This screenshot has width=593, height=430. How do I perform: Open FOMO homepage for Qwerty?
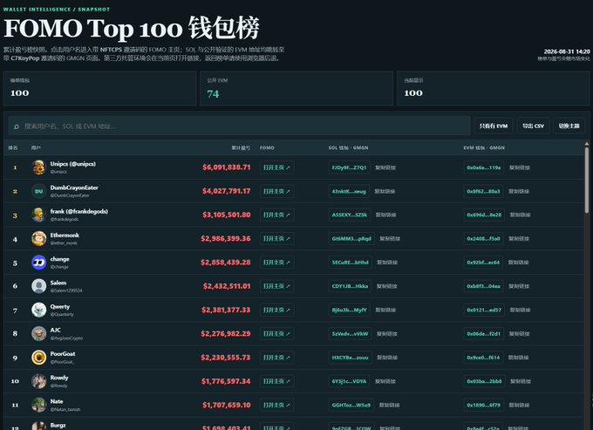coord(276,310)
